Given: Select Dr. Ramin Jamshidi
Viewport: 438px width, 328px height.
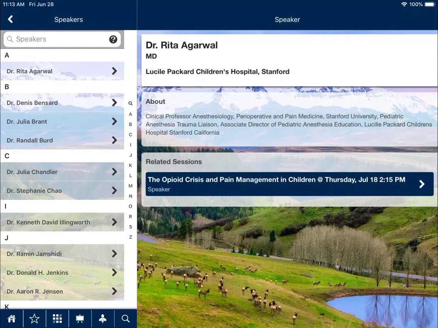Looking at the screenshot, I should click(x=62, y=254).
